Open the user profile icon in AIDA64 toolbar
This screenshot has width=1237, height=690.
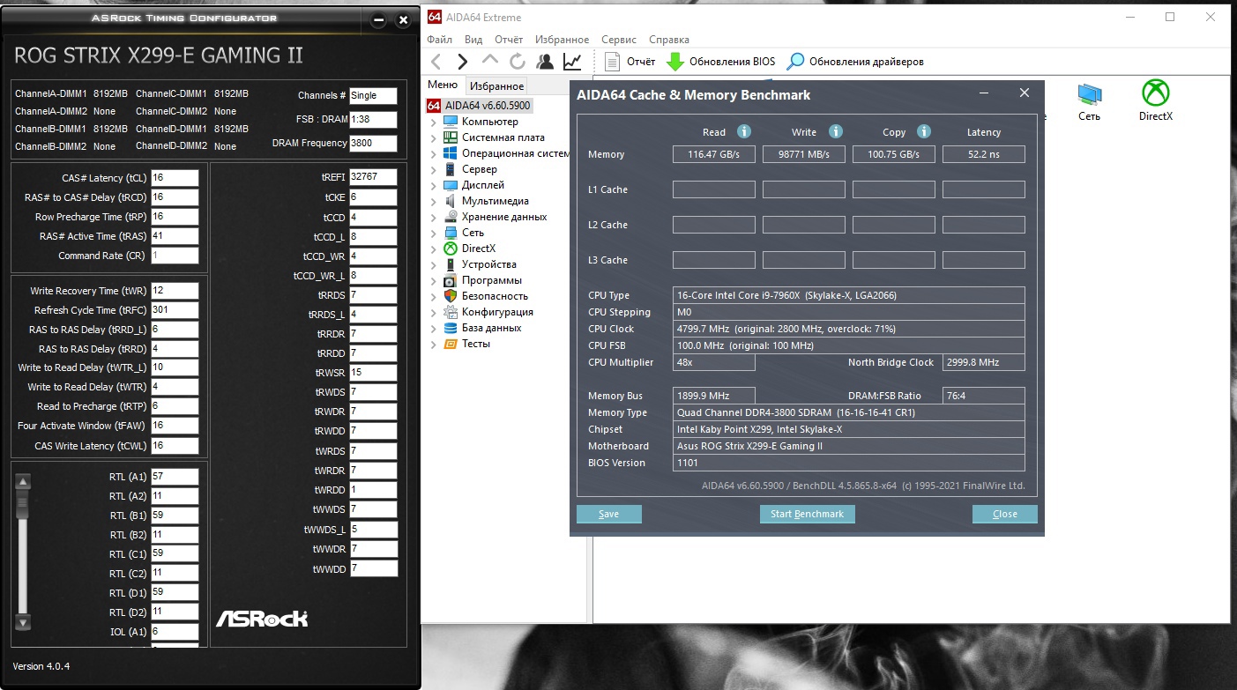(545, 61)
